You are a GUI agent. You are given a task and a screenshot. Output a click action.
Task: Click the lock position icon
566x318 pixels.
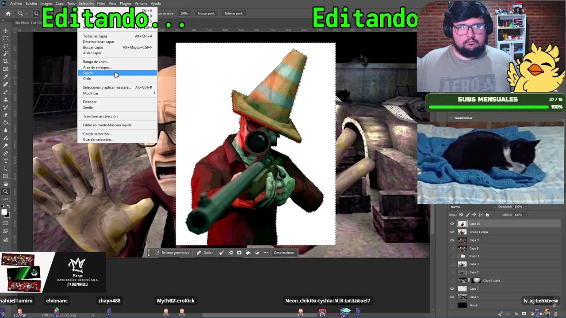[474, 215]
